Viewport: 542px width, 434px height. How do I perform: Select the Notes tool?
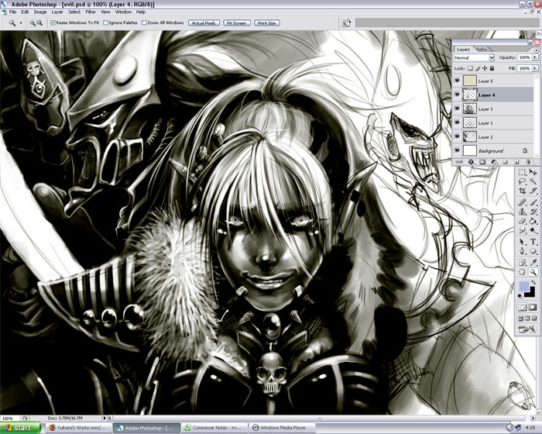523,263
